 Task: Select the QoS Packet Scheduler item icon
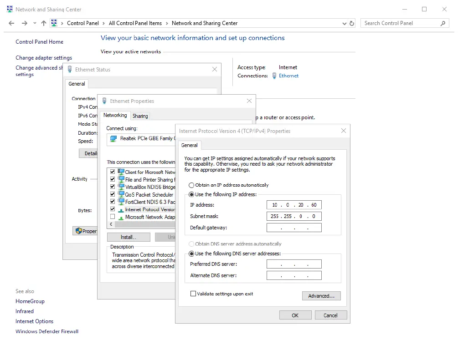[x=121, y=194]
